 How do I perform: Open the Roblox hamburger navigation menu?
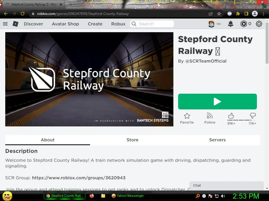[5, 24]
